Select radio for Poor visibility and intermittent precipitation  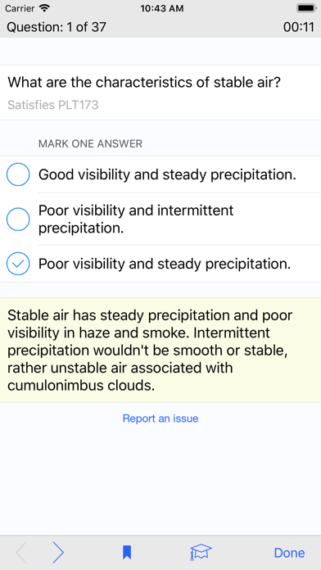click(18, 219)
